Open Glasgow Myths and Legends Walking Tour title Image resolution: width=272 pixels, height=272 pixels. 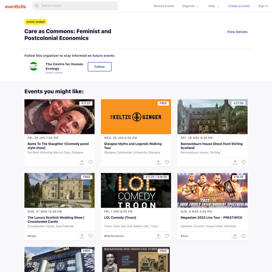(x=133, y=146)
